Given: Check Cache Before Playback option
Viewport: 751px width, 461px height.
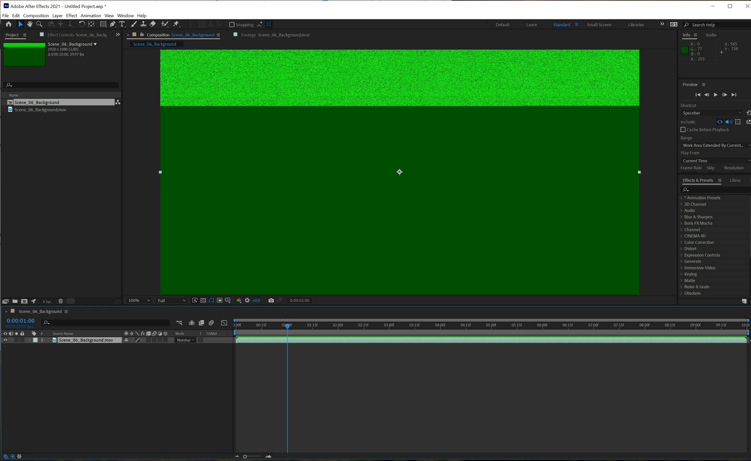Looking at the screenshot, I should [x=683, y=130].
